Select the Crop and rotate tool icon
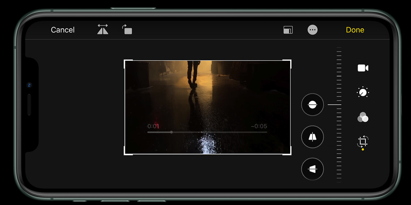The width and height of the screenshot is (411, 205). pos(363,142)
